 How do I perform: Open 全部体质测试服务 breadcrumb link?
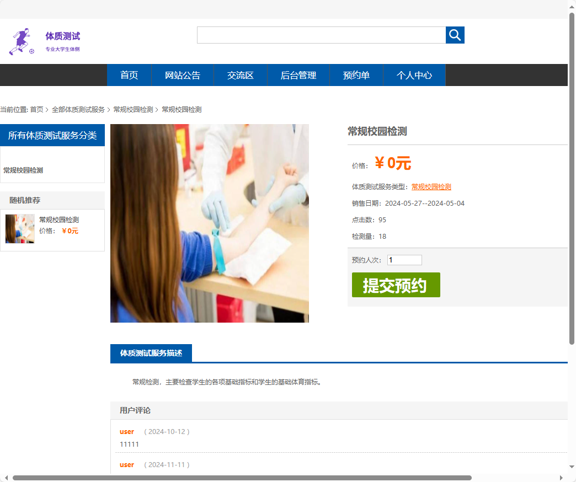click(x=77, y=109)
